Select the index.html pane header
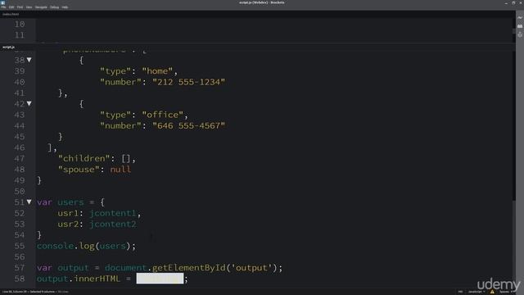The height and width of the screenshot is (295, 524). coord(11,15)
